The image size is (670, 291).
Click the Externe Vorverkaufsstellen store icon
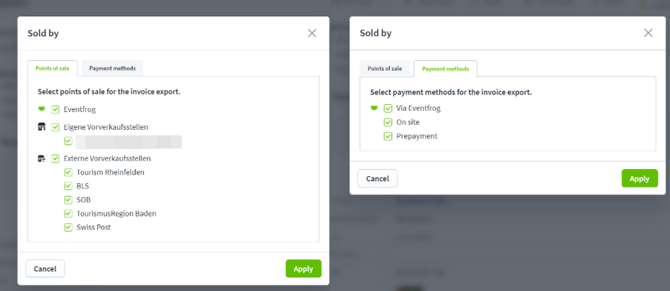[41, 158]
